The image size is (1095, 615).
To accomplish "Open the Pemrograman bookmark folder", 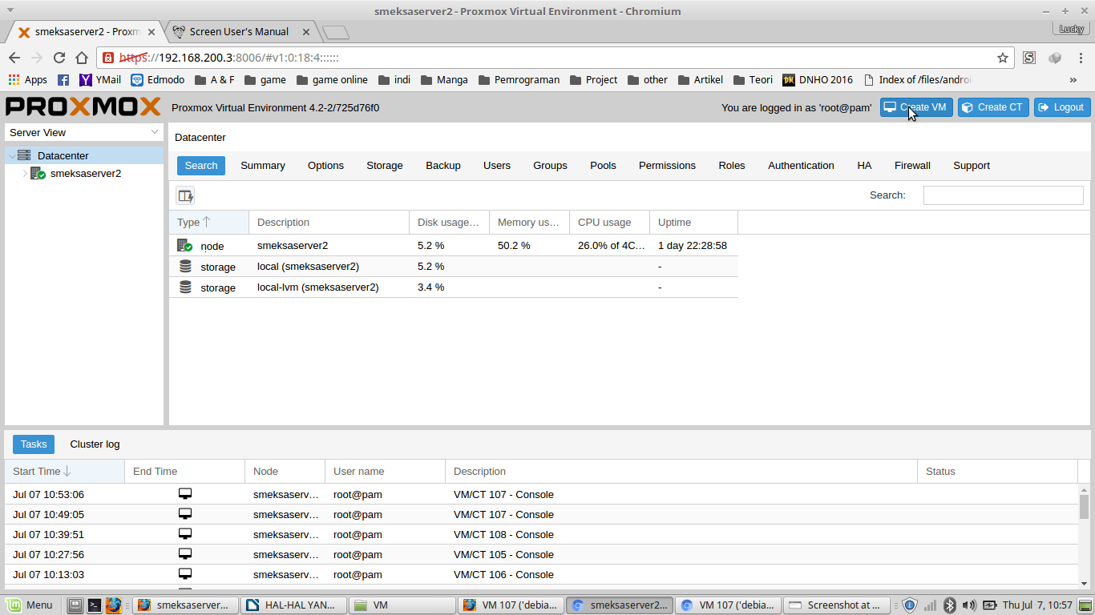I will tap(519, 80).
